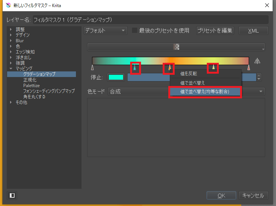Expand the 色 filter category
This screenshot has width=276, height=206.
click(11, 46)
